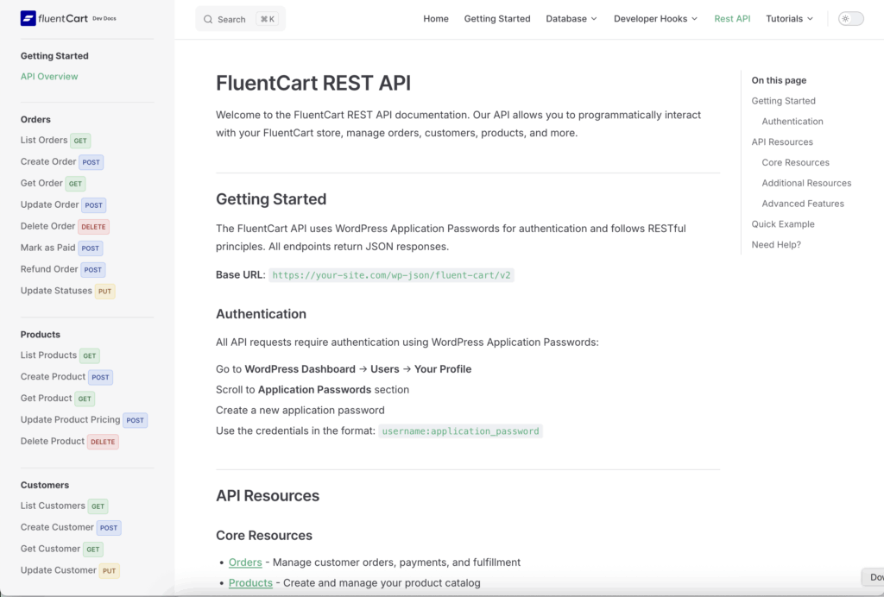Screen dimensions: 884x597
Task: Select Update Product Pricing endpoint
Action: [x=71, y=420]
